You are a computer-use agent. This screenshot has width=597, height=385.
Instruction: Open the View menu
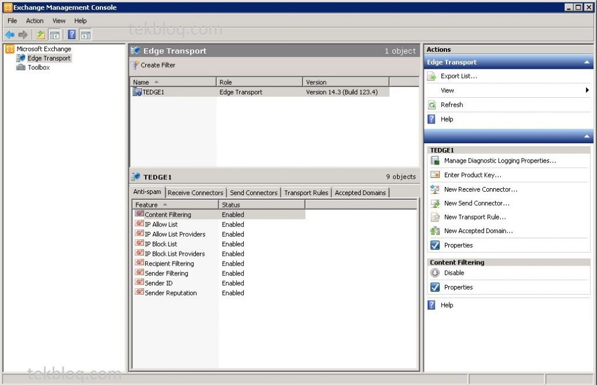click(59, 21)
